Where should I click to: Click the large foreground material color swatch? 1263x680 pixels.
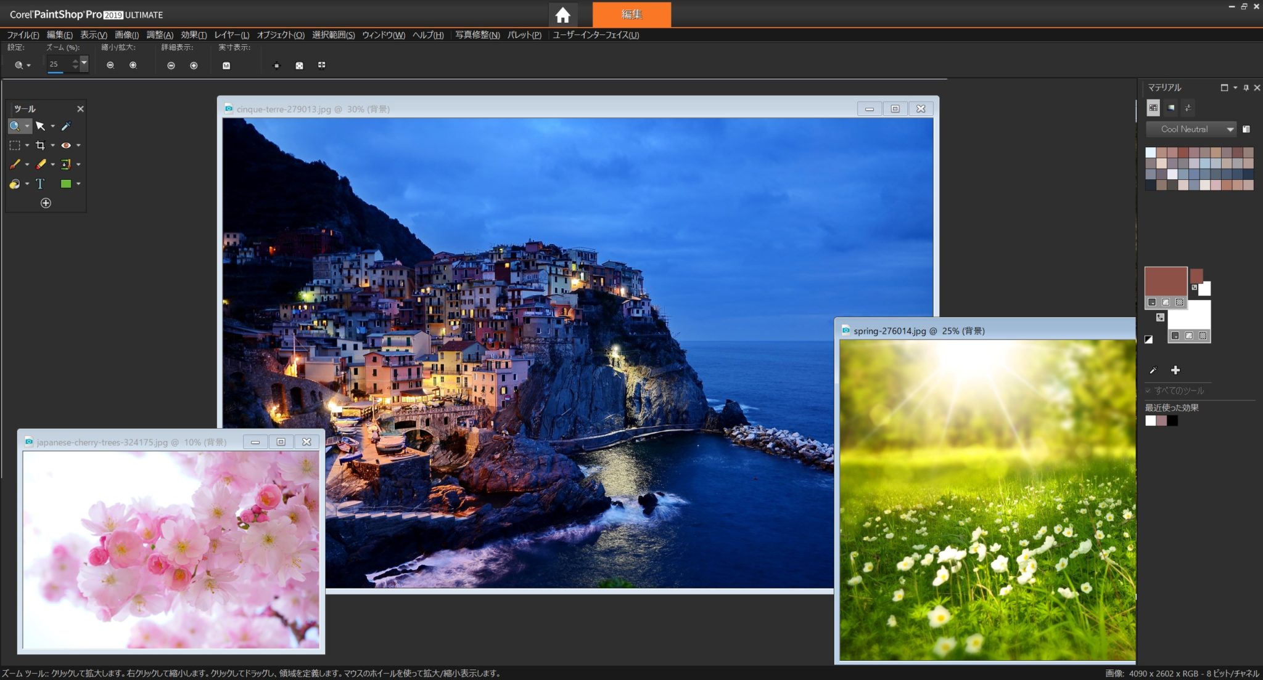point(1166,281)
